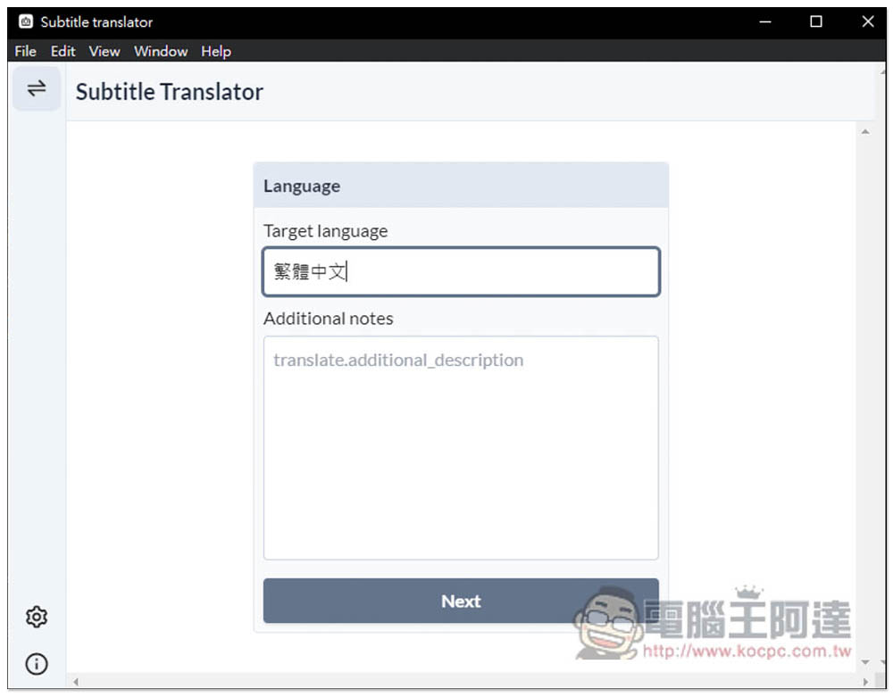Click the horizontal scrollbar right arrow
The height and width of the screenshot is (697, 893).
click(865, 681)
